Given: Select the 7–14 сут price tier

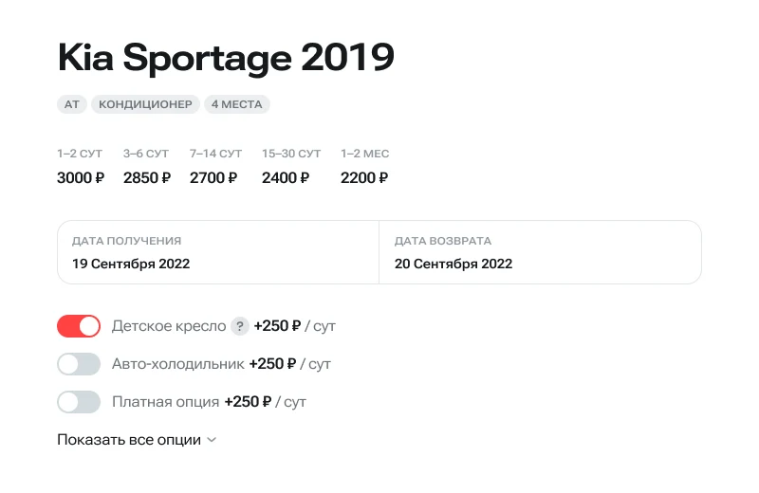Looking at the screenshot, I should coord(215,167).
